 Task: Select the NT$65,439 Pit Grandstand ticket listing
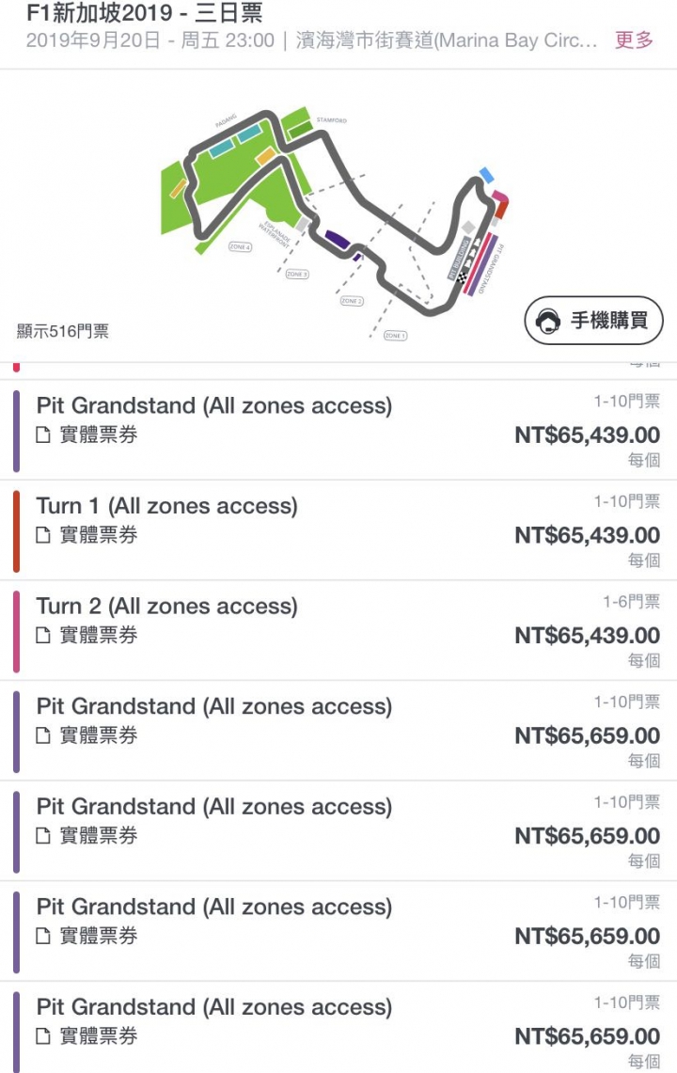[x=338, y=430]
